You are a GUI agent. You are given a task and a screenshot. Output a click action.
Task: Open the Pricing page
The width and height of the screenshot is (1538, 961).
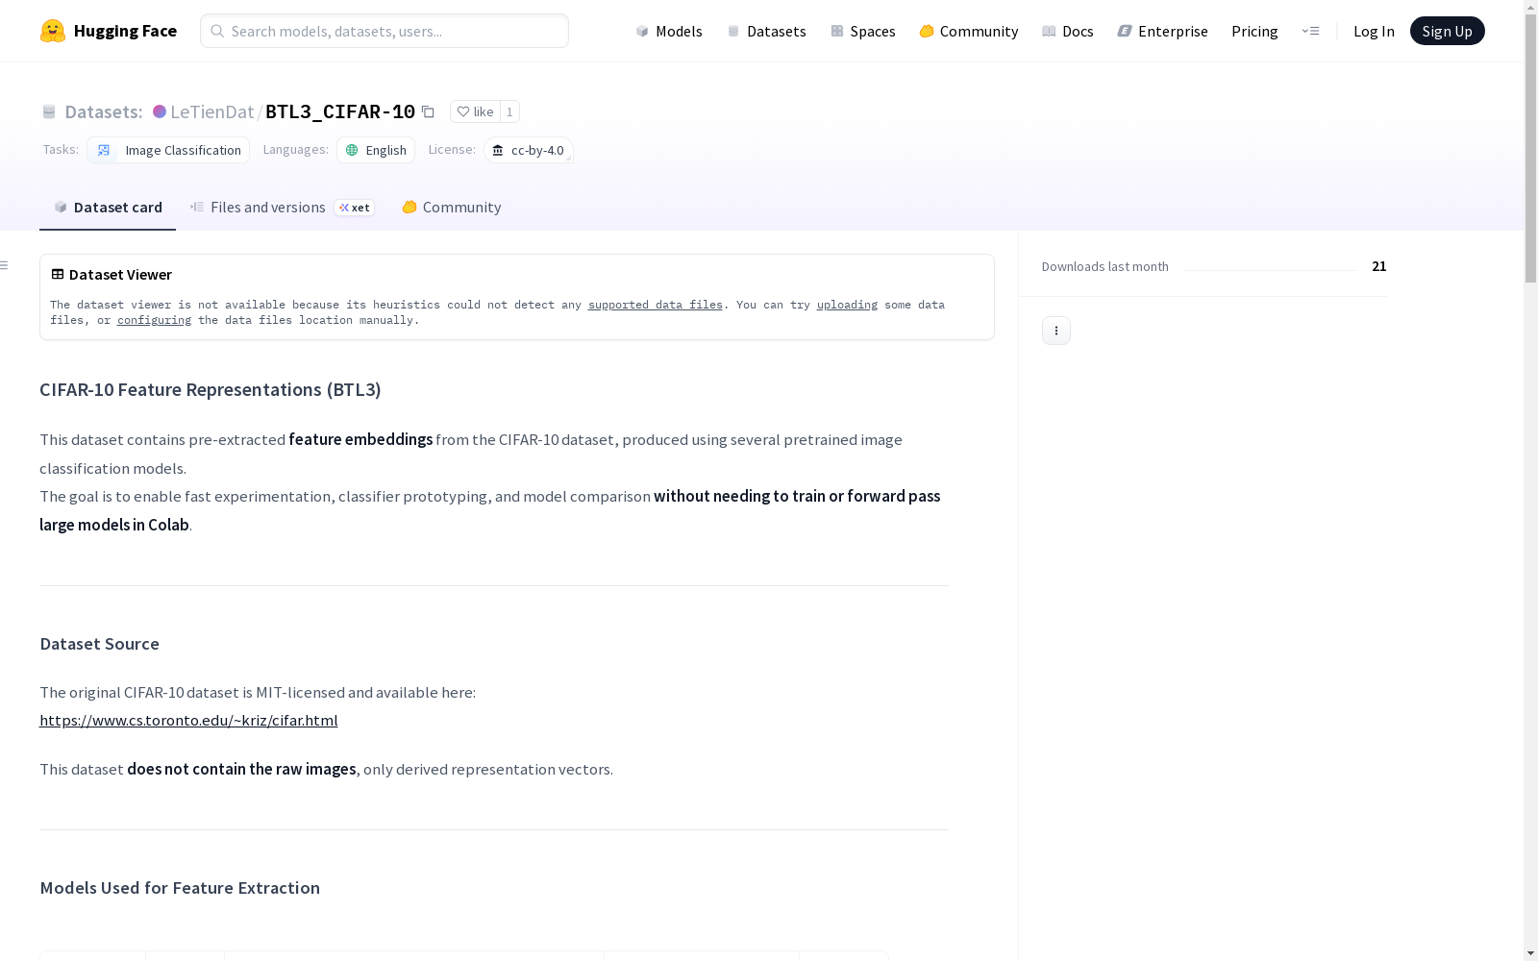1254,31
